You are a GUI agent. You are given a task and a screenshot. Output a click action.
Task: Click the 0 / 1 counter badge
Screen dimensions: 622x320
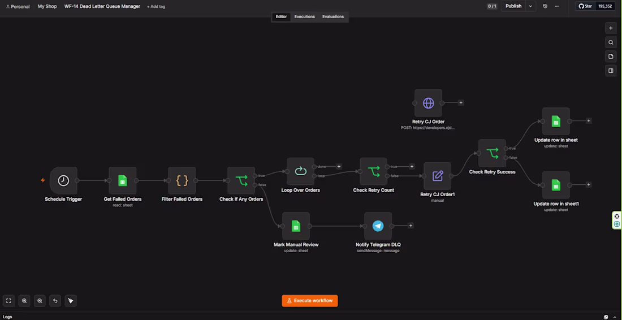[492, 6]
